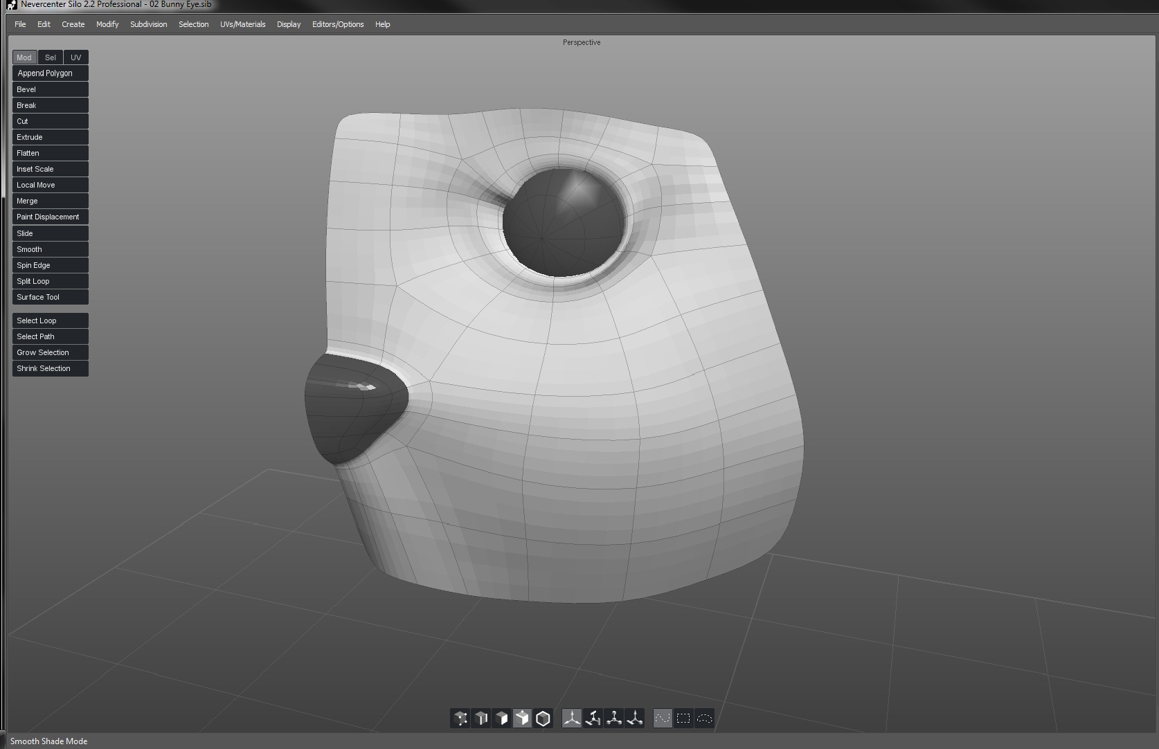Switch to edge selection mode icon
Viewport: 1159px width, 749px height.
481,719
